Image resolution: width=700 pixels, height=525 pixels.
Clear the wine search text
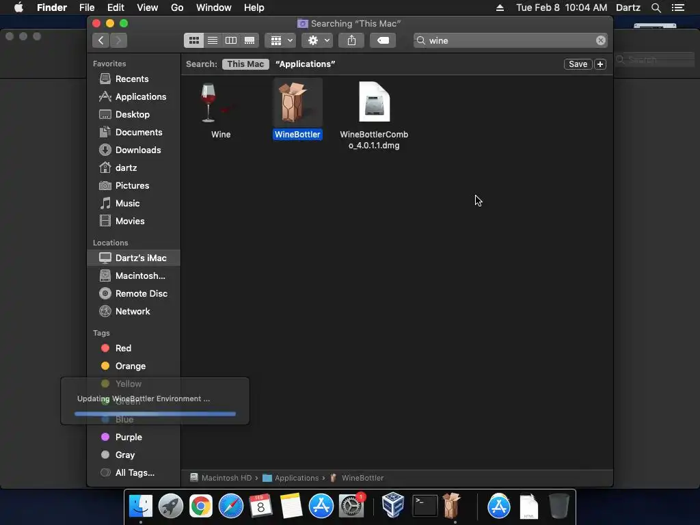click(x=601, y=40)
